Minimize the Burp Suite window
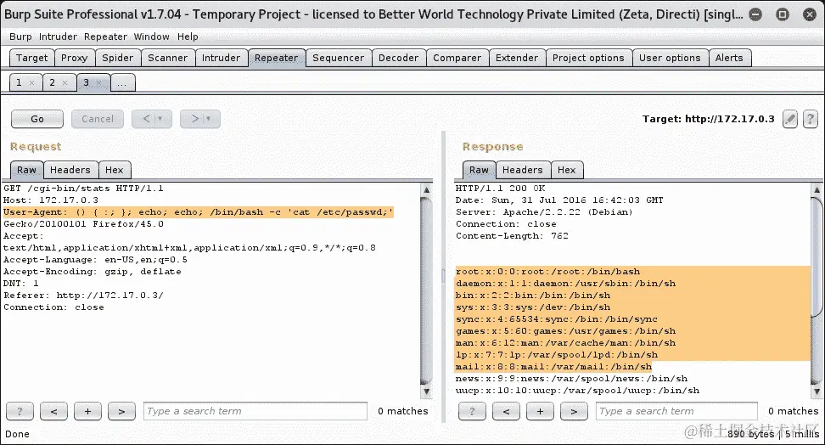 coord(755,14)
